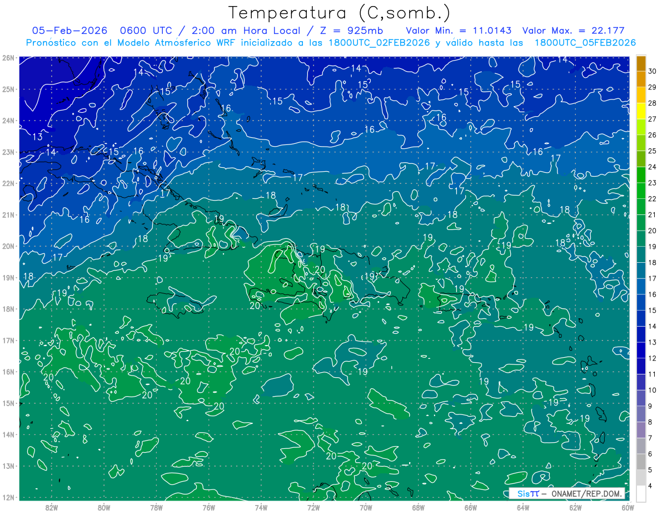The width and height of the screenshot is (667, 515).
Task: Click the "0600 UTC" time text
Action: 146,31
